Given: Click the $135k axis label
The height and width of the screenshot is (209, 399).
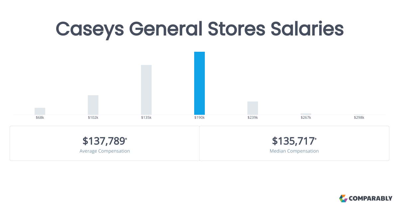Looking at the screenshot, I should pyautogui.click(x=146, y=118).
